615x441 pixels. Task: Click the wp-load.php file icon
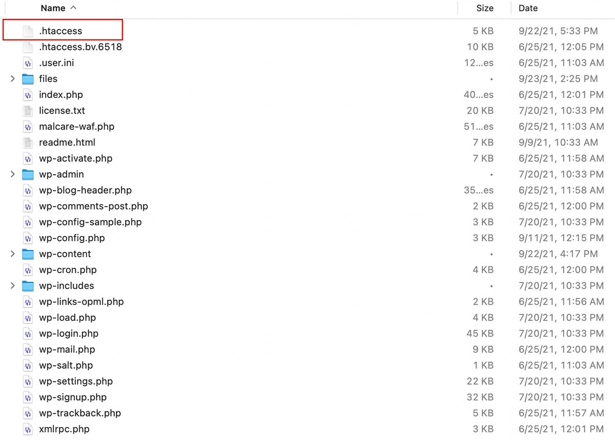coord(28,317)
